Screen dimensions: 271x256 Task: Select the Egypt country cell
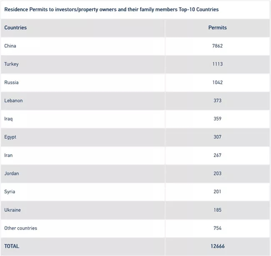tap(10, 137)
